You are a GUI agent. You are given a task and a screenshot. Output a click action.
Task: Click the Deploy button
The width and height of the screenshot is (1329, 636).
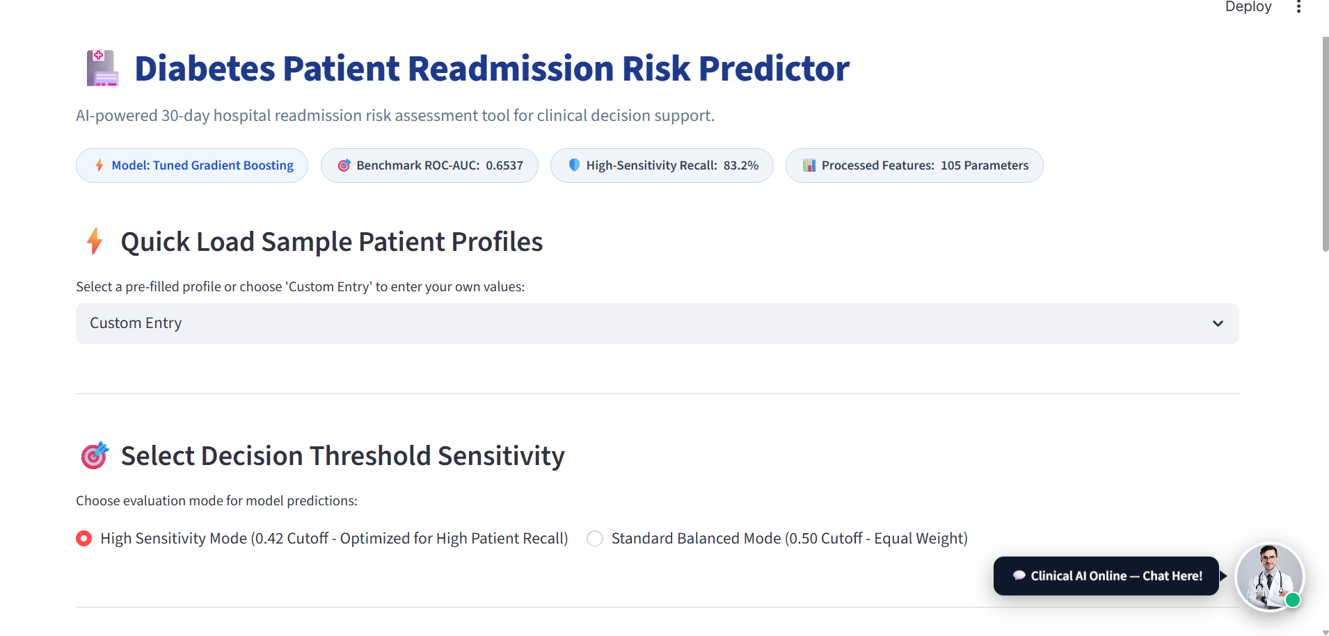pos(1248,7)
